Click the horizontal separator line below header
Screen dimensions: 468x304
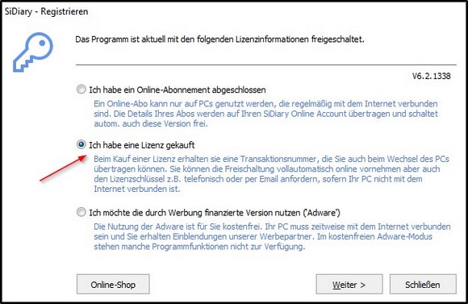point(266,65)
